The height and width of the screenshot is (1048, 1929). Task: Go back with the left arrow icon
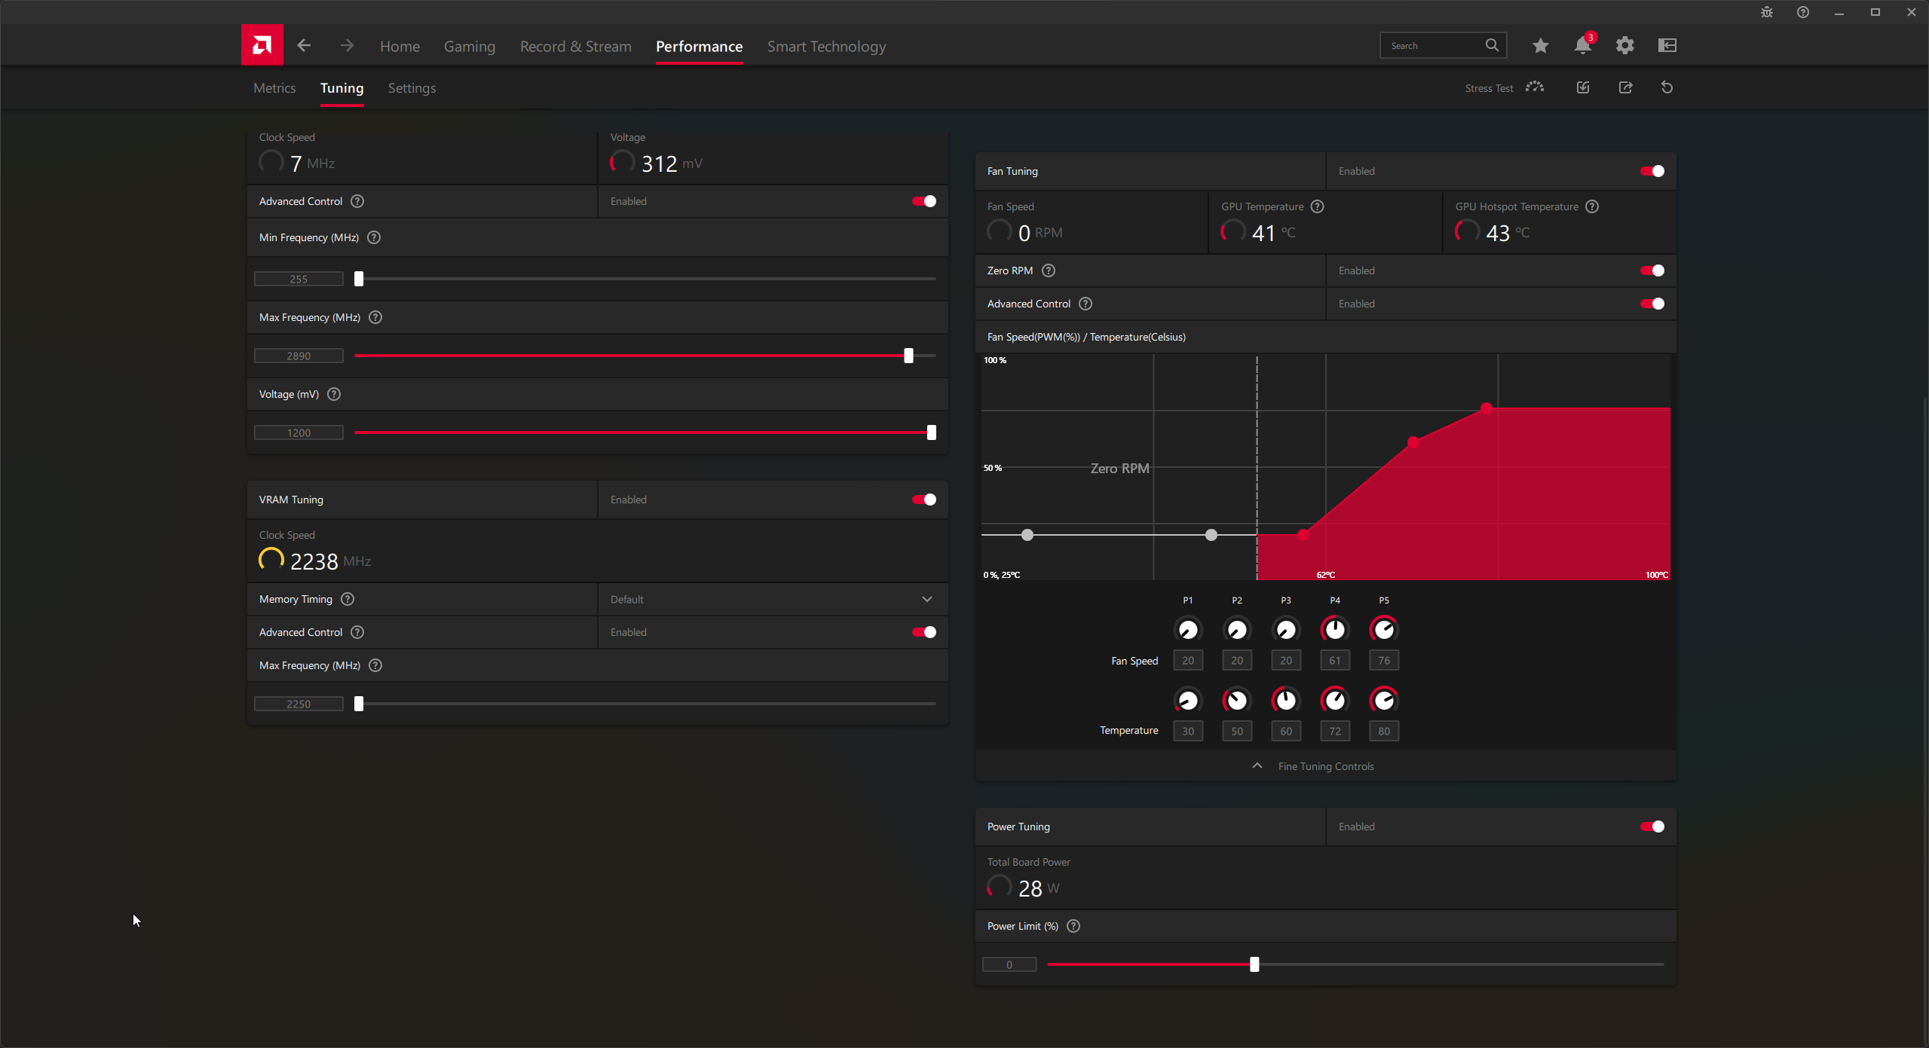(x=304, y=45)
